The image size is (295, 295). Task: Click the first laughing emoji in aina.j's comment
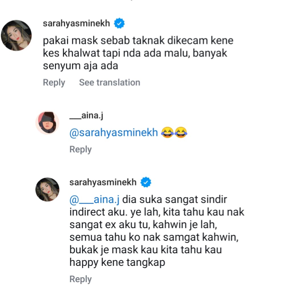pos(167,132)
